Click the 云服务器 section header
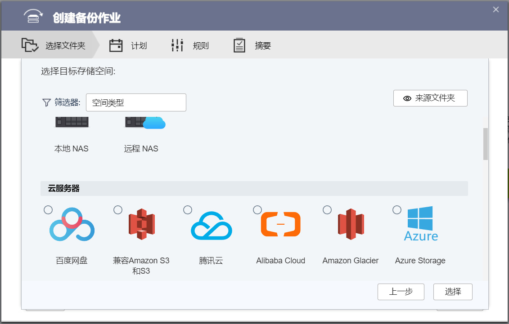This screenshot has width=509, height=324. pos(254,189)
